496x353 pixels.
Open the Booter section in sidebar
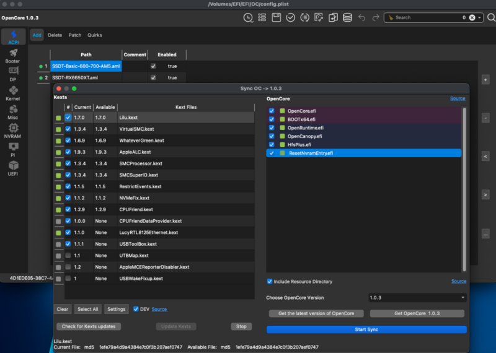pos(12,56)
